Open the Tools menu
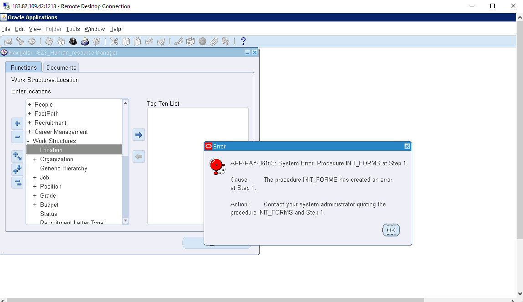The height and width of the screenshot is (302, 523). [73, 29]
